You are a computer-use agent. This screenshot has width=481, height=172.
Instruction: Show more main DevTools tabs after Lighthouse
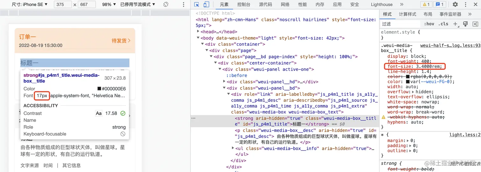click(x=401, y=4)
